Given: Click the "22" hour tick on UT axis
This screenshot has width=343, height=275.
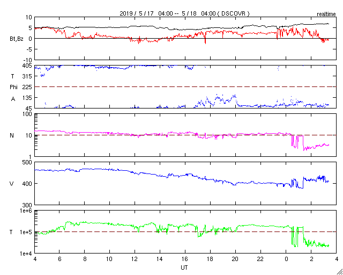Looking at the screenshot, I should [260, 259].
